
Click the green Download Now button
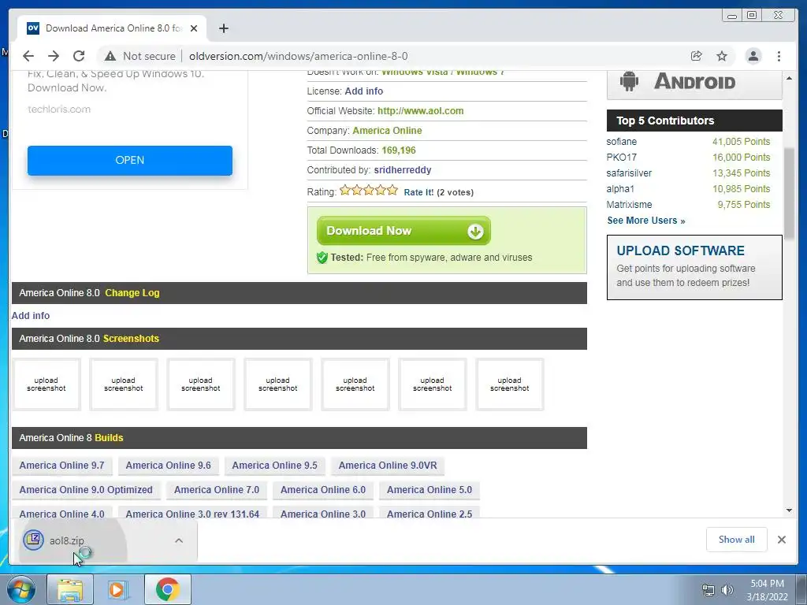click(x=403, y=231)
